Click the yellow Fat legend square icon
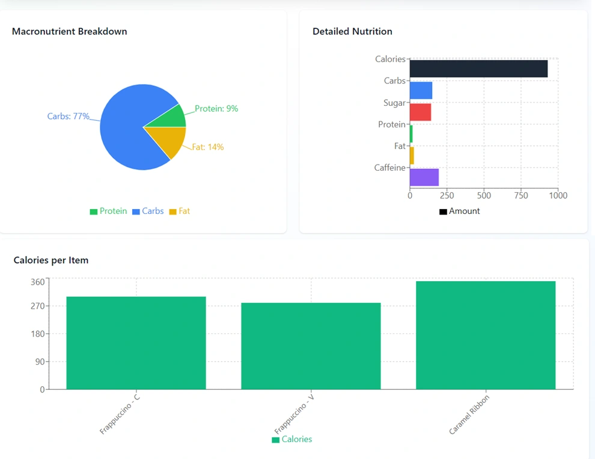This screenshot has width=595, height=459. click(172, 211)
